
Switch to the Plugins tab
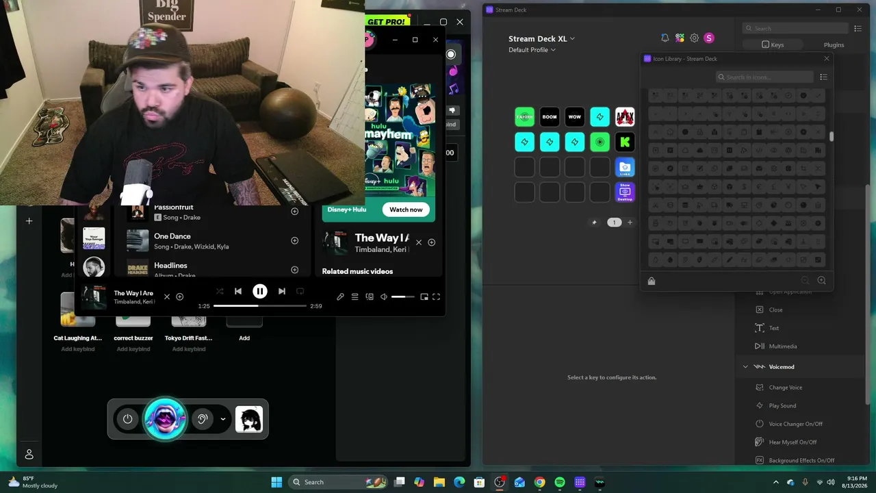834,45
